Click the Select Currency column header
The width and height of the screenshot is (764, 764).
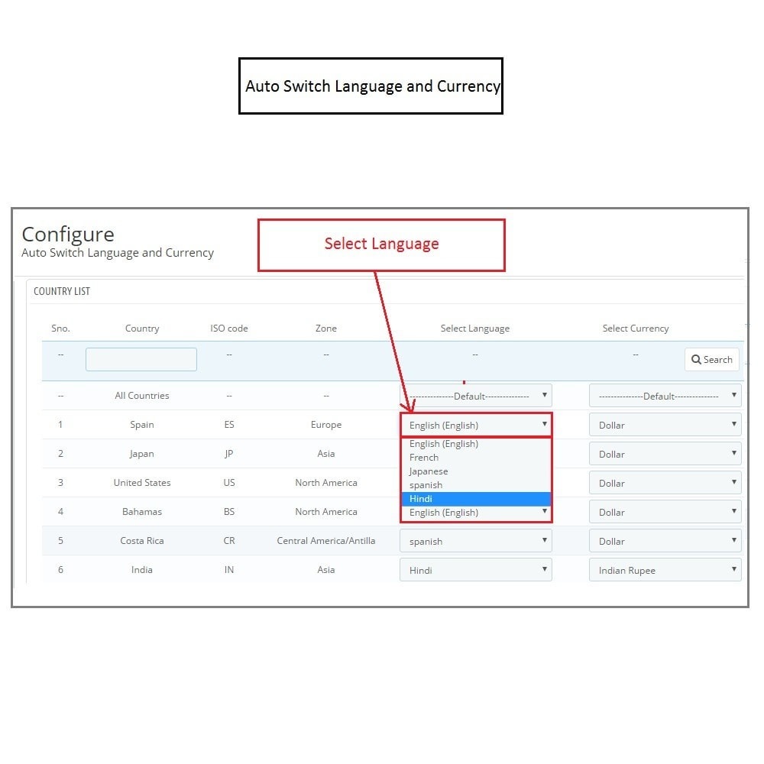[x=636, y=329]
